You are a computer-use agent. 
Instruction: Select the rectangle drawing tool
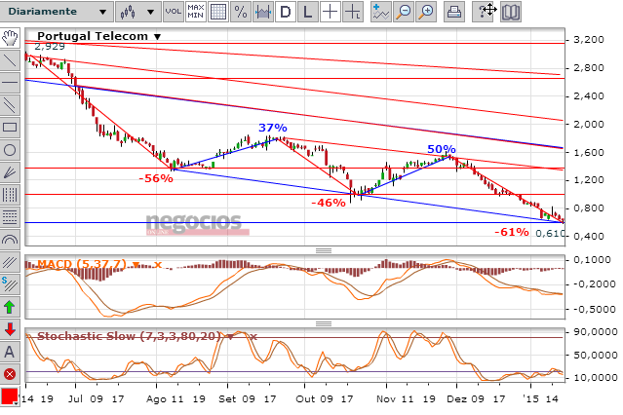pos(10,128)
